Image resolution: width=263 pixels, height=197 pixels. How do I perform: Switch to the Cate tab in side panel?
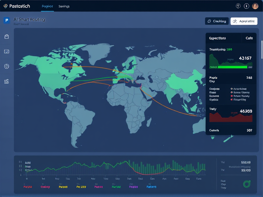point(249,38)
